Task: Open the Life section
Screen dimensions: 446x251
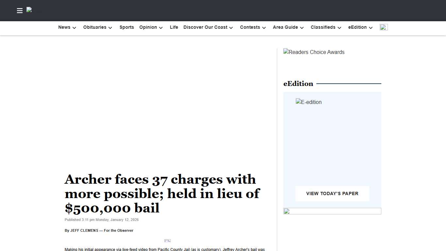Action: pos(174,27)
